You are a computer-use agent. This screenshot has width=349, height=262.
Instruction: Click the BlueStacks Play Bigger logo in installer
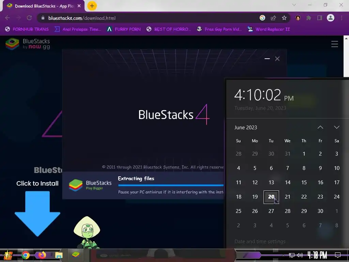(x=90, y=185)
